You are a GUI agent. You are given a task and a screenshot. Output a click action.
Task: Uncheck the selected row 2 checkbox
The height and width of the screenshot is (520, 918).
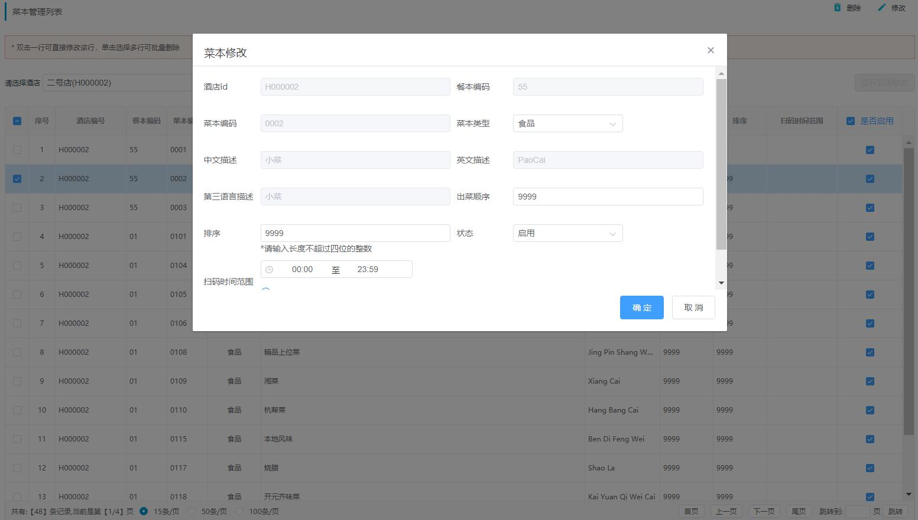tap(17, 179)
